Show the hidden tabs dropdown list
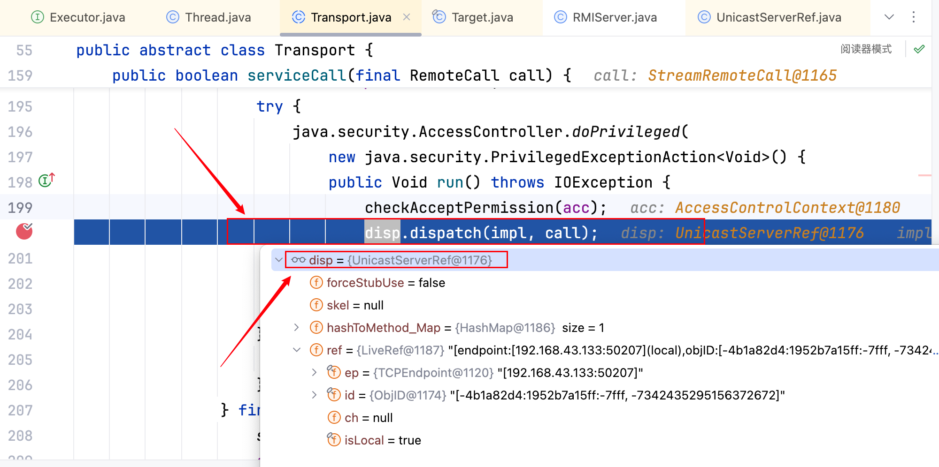This screenshot has height=467, width=939. coord(889,17)
